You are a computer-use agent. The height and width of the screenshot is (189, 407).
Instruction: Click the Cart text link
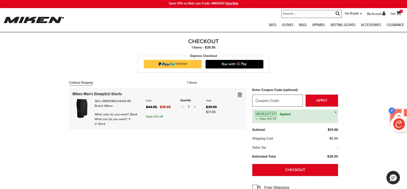click(393, 14)
